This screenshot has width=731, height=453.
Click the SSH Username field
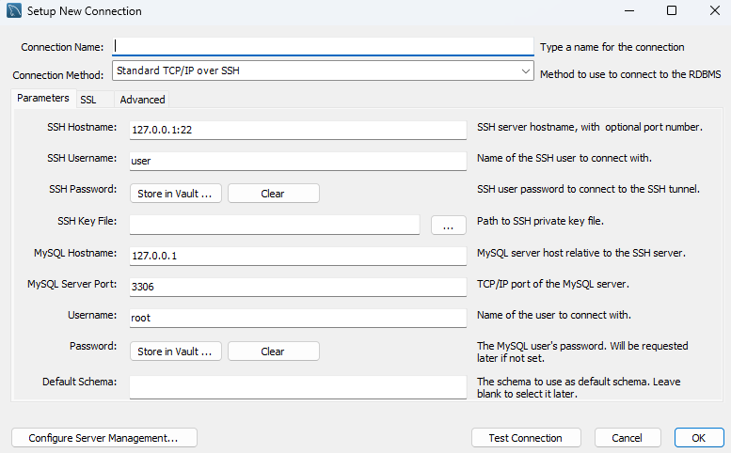pos(298,161)
